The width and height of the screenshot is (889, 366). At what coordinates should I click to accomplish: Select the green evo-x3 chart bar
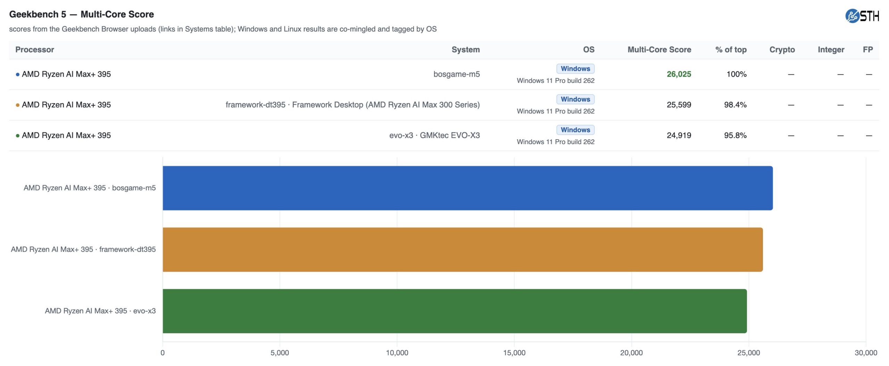(455, 311)
